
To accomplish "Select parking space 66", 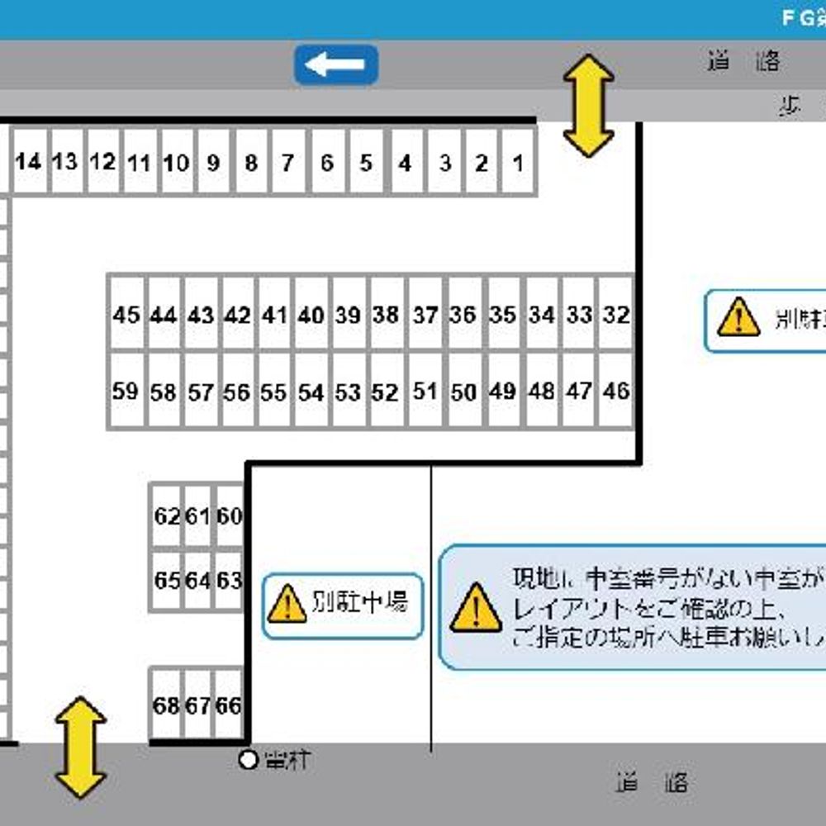I will click(x=229, y=705).
